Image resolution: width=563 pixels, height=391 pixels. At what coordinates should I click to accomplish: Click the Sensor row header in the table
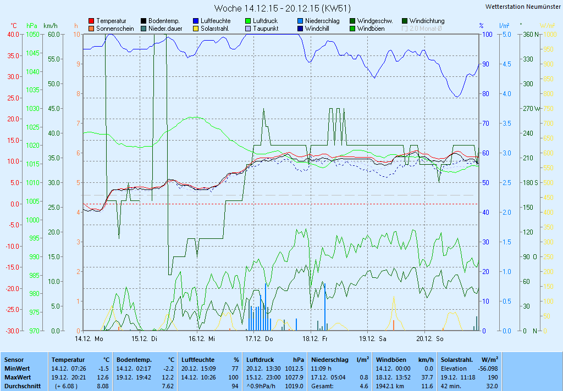coord(14,360)
